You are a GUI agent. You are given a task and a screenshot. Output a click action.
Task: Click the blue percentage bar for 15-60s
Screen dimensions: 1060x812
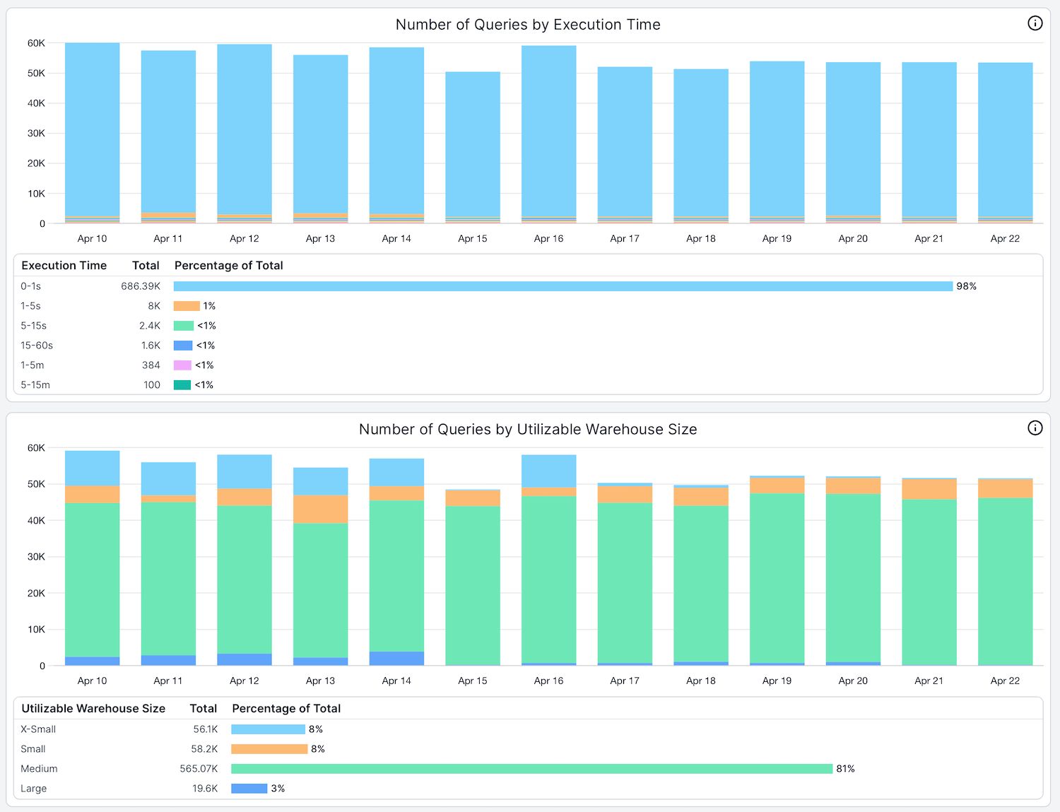(x=183, y=346)
